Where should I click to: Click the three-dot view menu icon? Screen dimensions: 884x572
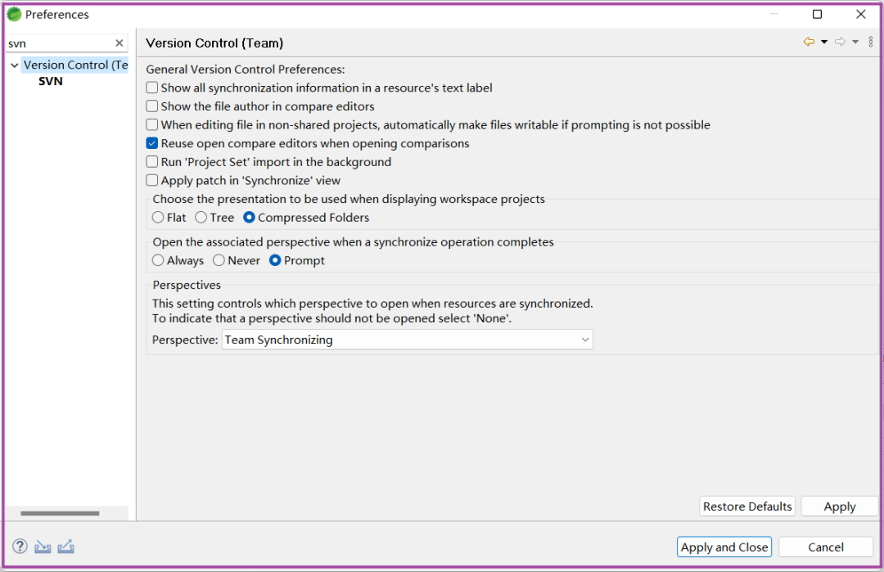click(870, 42)
